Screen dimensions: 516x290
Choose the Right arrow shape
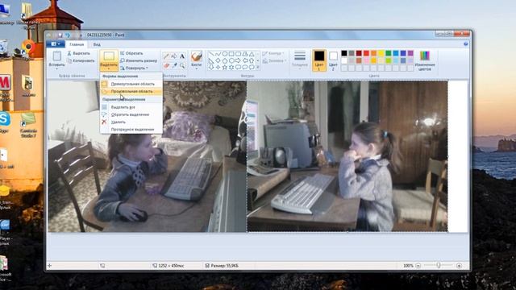point(239,61)
